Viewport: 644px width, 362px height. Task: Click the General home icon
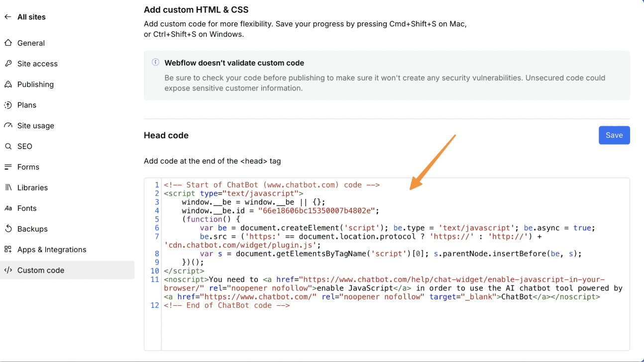tap(8, 43)
